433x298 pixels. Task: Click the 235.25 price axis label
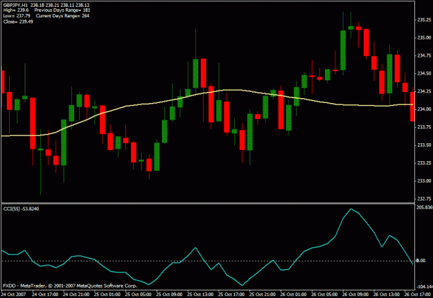424,20
